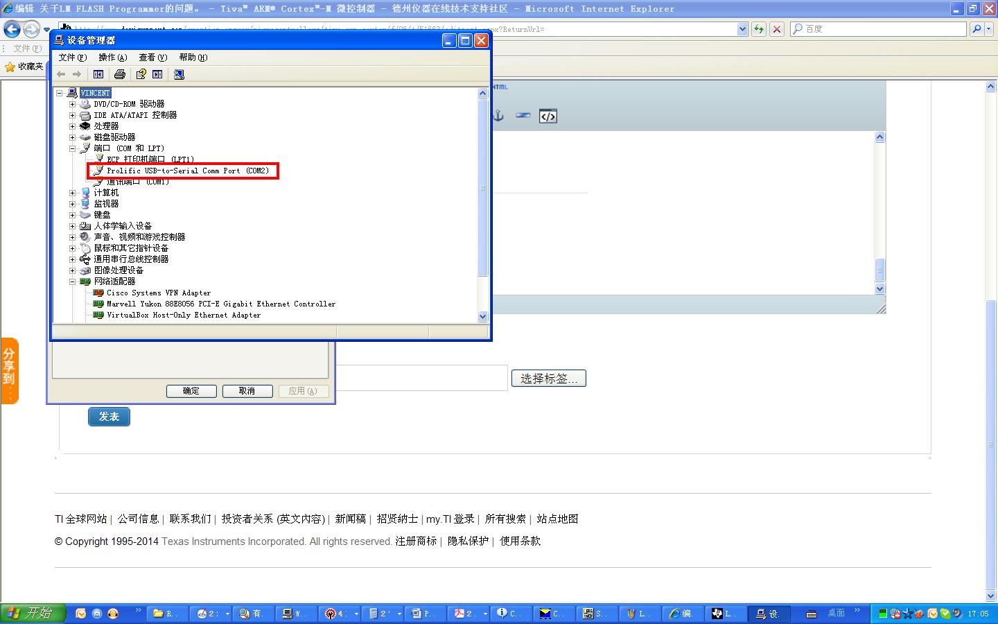Click the Print icon in Device Manager
998x624 pixels.
(120, 74)
